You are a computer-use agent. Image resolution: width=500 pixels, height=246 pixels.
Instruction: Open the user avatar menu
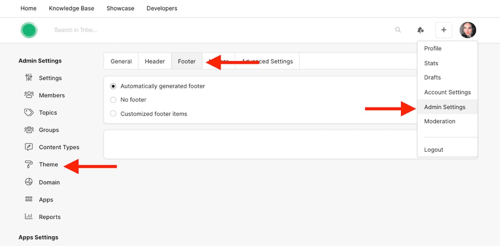coord(468,30)
